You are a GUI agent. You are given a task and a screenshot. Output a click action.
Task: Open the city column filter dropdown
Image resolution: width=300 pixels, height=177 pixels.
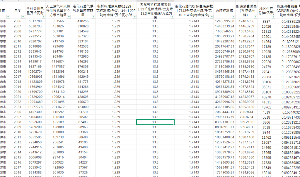(x=8, y=17)
